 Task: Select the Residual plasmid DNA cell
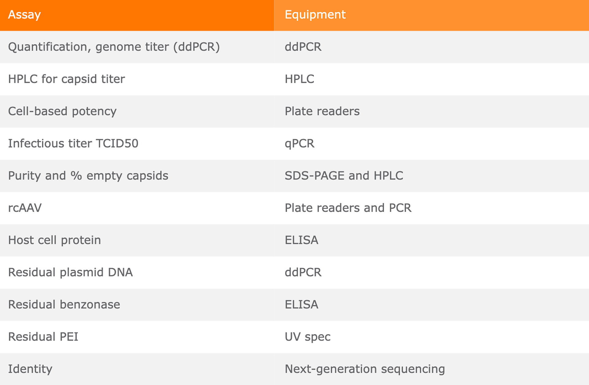[137, 272]
